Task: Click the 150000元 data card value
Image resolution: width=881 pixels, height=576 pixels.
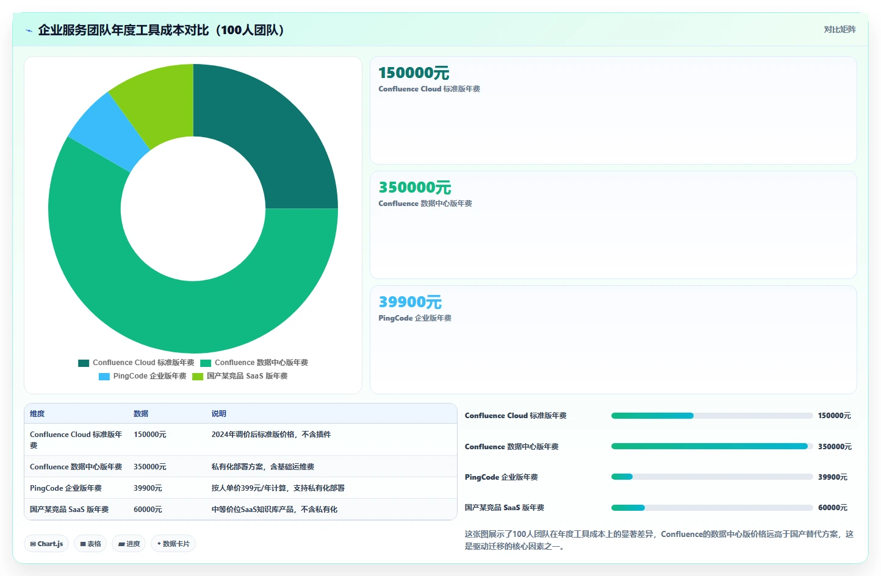Action: 414,73
